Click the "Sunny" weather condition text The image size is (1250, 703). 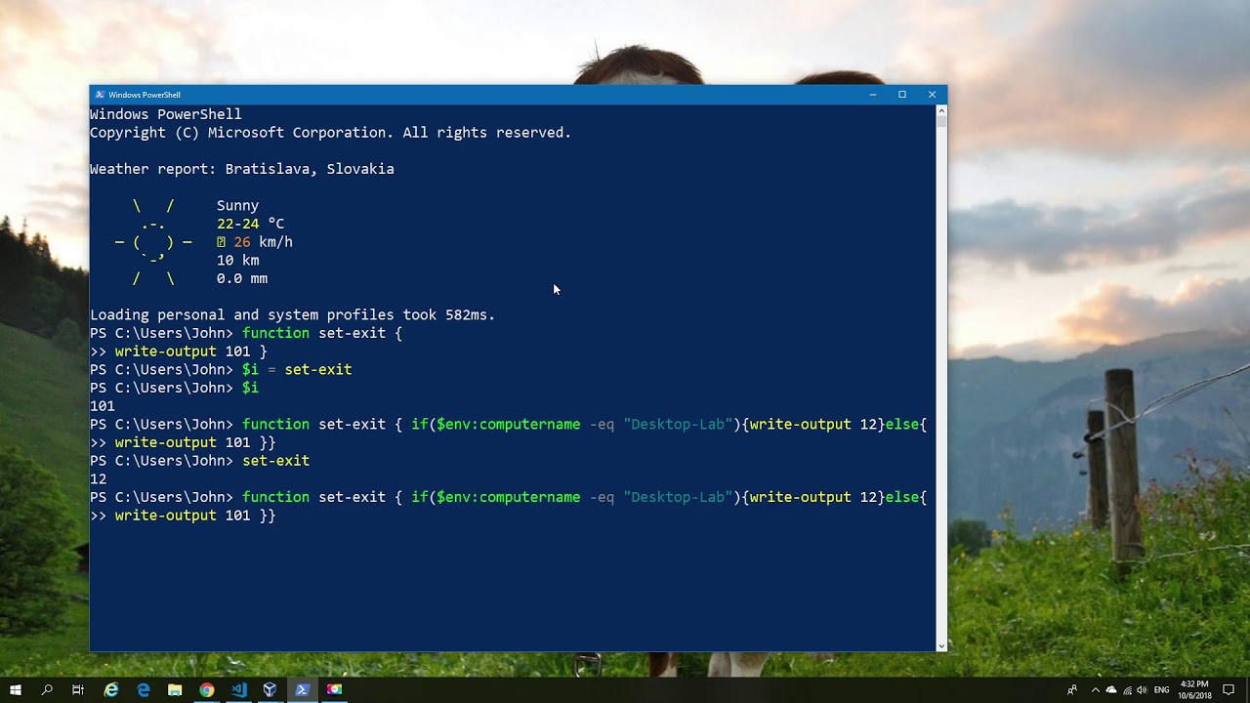[x=237, y=206]
